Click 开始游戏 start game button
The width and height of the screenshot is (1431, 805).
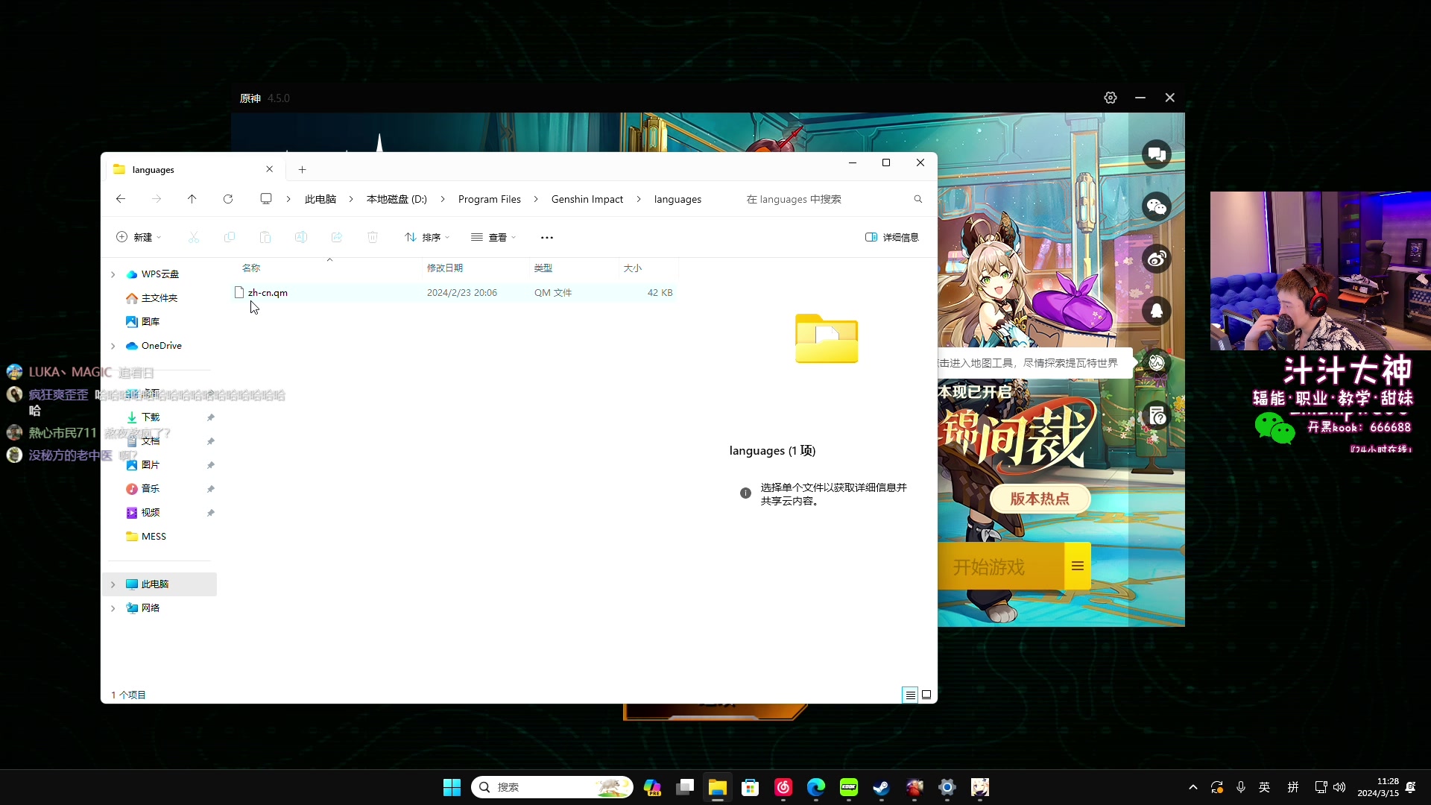coord(1001,566)
